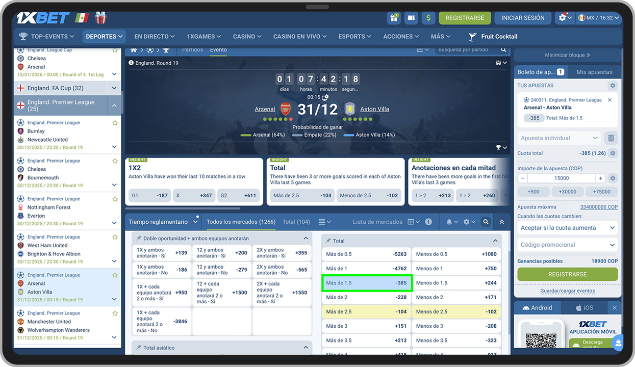The width and height of the screenshot is (635, 367).
Task: Open market search magnifier in markets toolbar
Action: [486, 222]
